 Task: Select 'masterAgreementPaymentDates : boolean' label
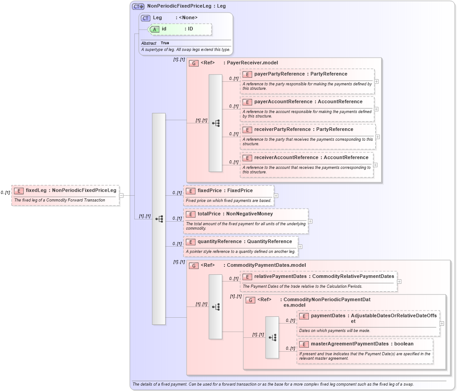[x=362, y=344]
